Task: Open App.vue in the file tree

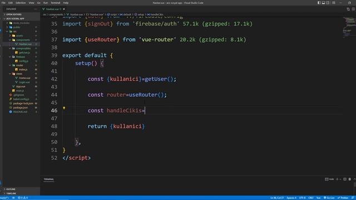Action: (21, 87)
